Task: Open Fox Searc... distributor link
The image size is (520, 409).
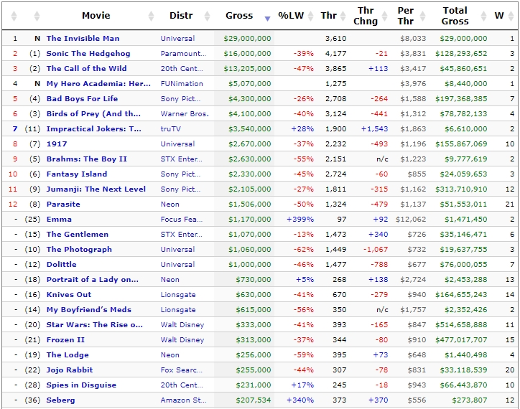Action: click(182, 370)
